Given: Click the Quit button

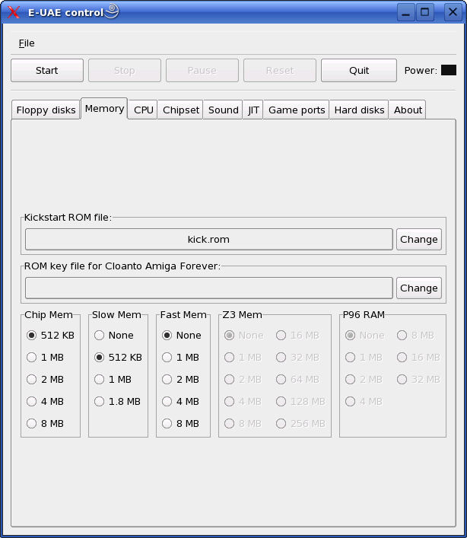Looking at the screenshot, I should point(358,70).
